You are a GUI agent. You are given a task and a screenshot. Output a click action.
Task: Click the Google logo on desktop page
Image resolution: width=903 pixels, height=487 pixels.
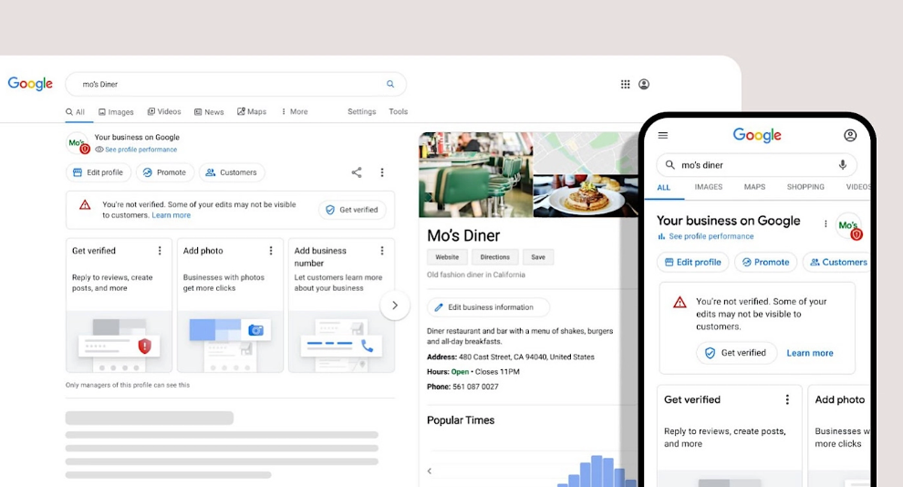(30, 84)
